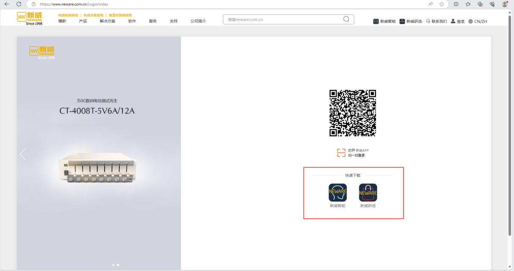The height and width of the screenshot is (271, 514).
Task: Click the address bar URL
Action: coord(74,4)
